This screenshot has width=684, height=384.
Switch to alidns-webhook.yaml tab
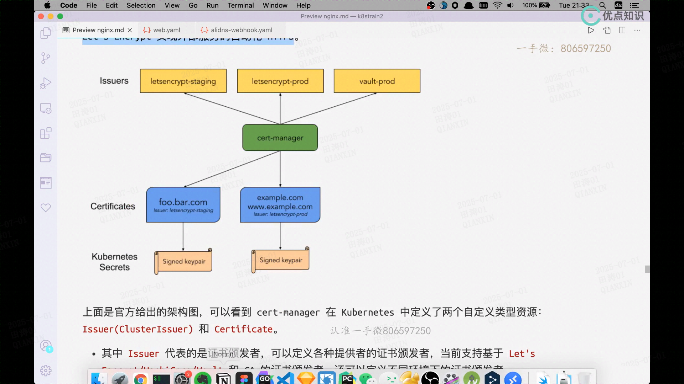coord(241,30)
